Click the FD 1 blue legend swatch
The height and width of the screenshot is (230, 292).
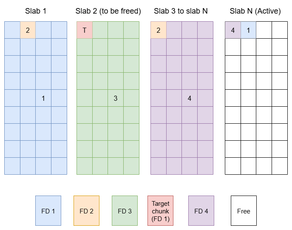(48, 210)
